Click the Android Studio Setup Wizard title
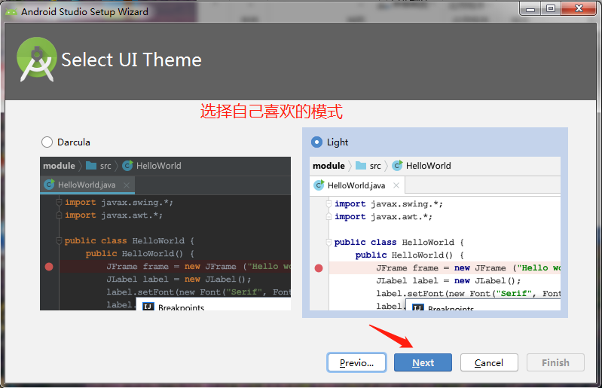 (x=84, y=12)
